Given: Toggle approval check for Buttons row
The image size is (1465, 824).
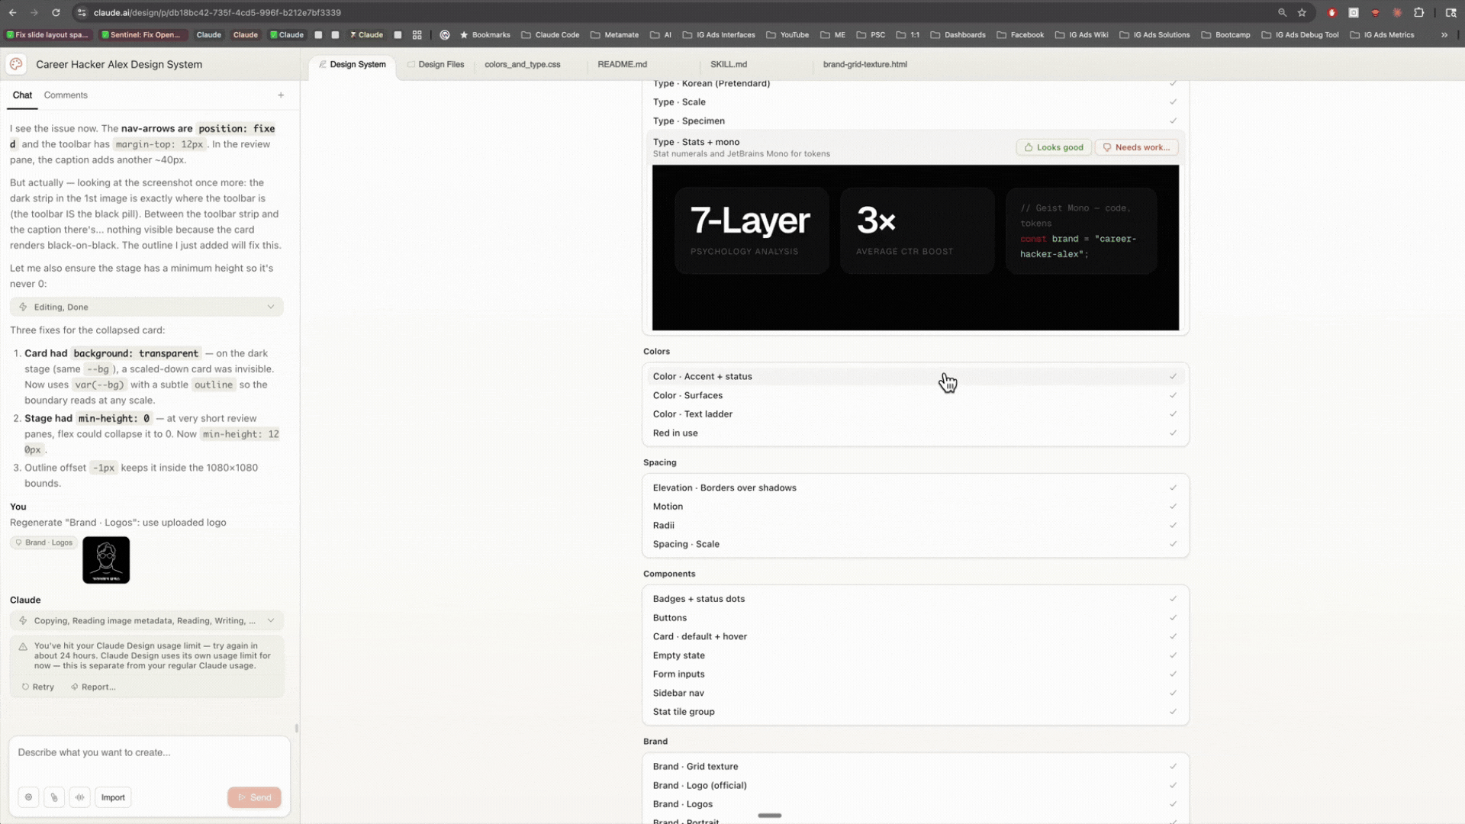Looking at the screenshot, I should coord(1173,617).
